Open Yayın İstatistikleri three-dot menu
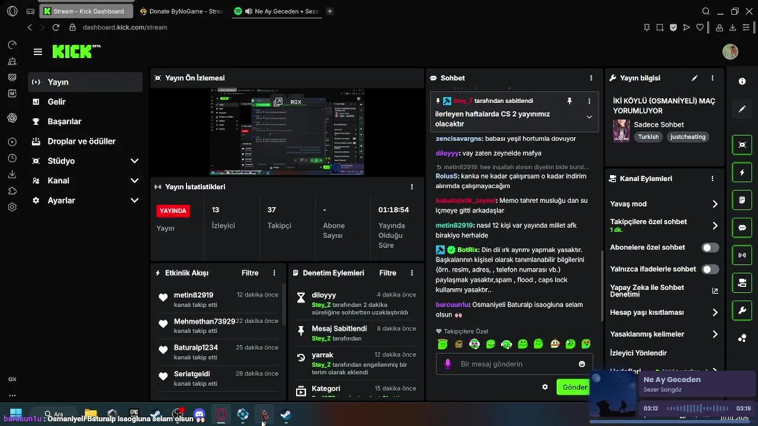This screenshot has width=758, height=426. click(412, 187)
